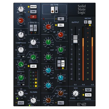Screen dimensions: 109x109
Task: Toggle the SPLIT filter button
Action: (x=21, y=103)
